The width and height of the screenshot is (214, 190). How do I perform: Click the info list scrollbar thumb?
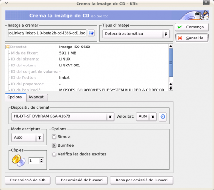click(171, 63)
